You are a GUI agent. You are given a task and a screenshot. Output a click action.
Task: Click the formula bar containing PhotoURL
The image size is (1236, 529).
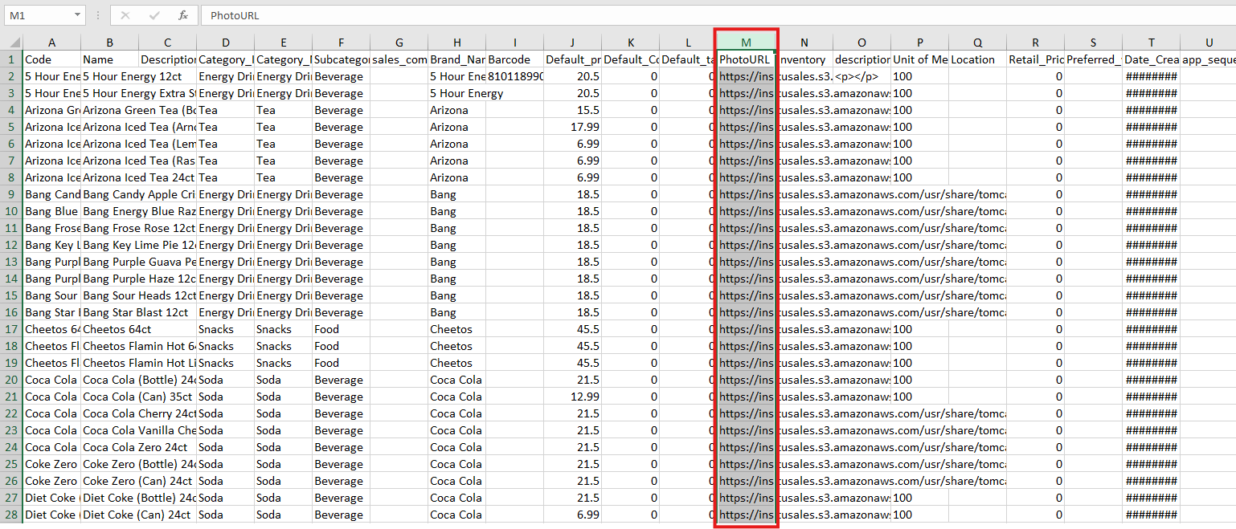pyautogui.click(x=718, y=15)
